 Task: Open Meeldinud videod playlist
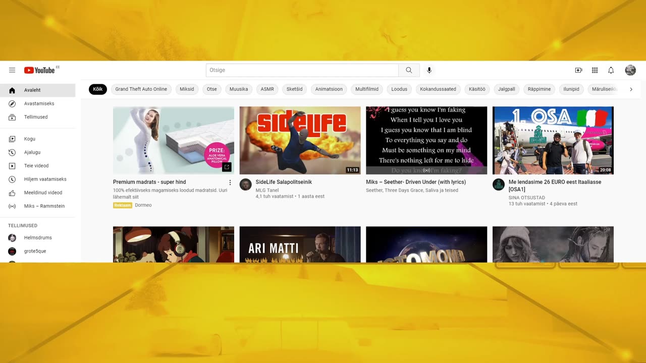(38, 193)
